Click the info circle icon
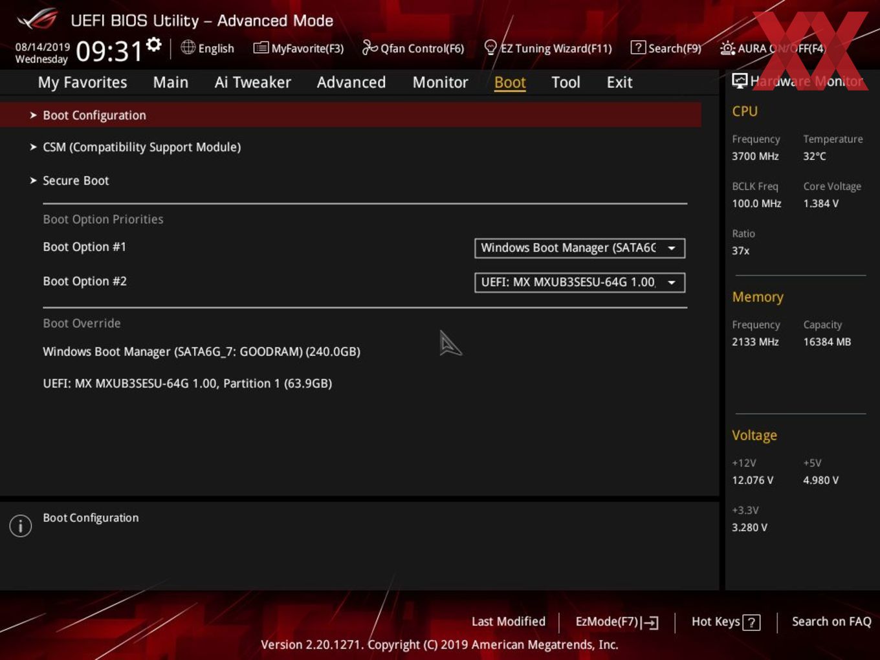This screenshot has height=660, width=880. (21, 525)
